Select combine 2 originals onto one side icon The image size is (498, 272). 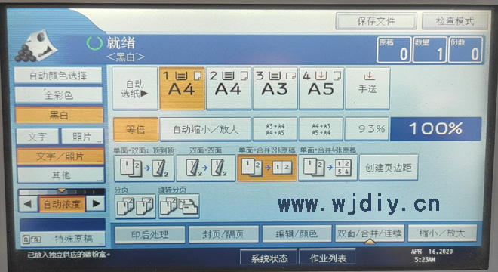(x=267, y=168)
